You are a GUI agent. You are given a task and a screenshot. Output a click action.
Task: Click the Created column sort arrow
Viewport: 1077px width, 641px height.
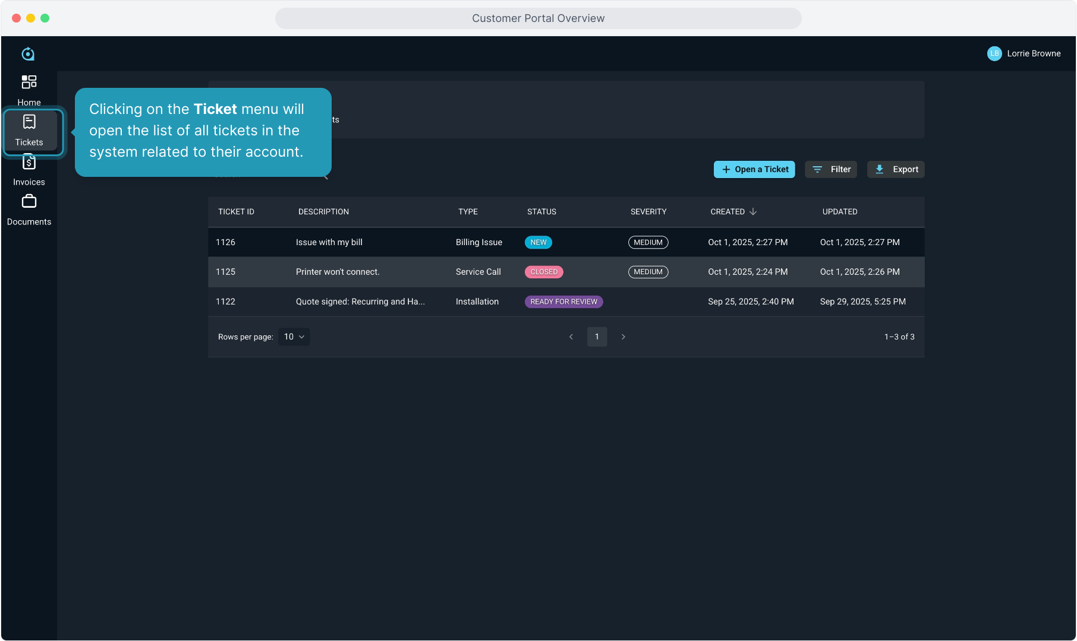[753, 212]
